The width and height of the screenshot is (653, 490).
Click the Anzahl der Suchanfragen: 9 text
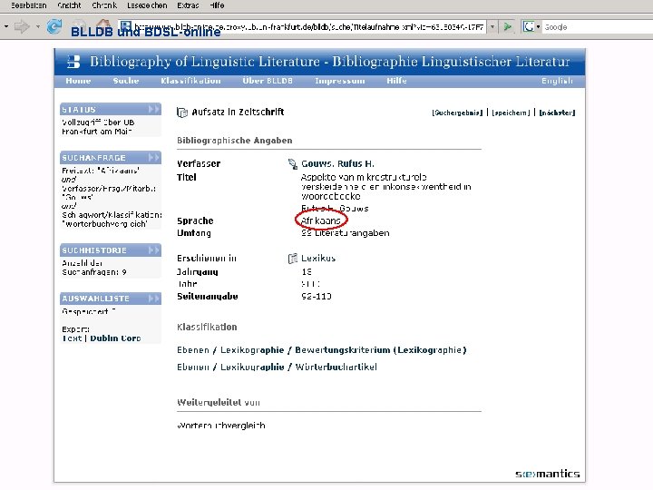pos(94,268)
